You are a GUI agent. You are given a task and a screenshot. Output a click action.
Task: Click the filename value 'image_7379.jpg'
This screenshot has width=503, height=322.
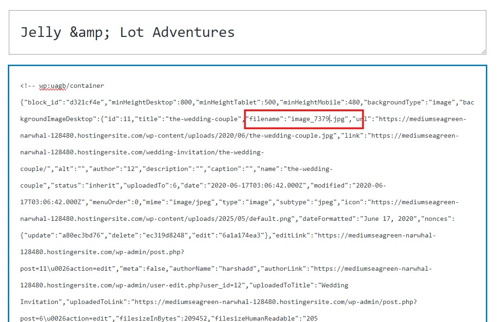click(x=317, y=119)
